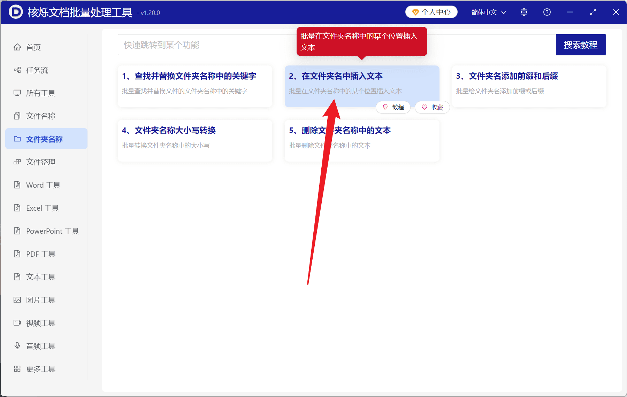Image resolution: width=627 pixels, height=397 pixels.
Task: Switch to the 所有工具 view
Action: pyautogui.click(x=40, y=93)
